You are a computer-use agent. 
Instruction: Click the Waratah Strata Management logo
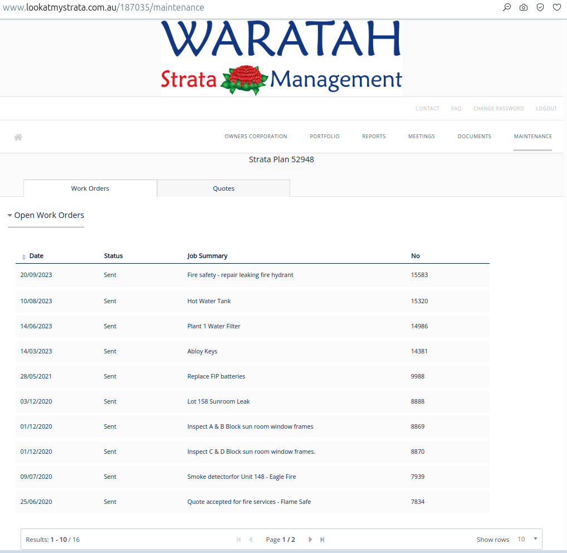coord(281,58)
